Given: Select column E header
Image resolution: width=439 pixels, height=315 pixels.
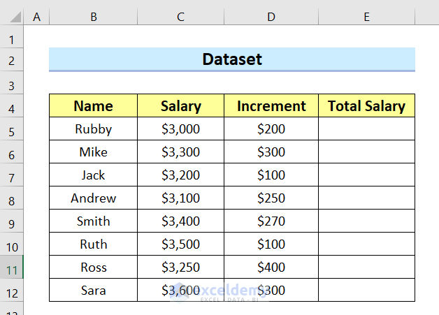Looking at the screenshot, I should pyautogui.click(x=366, y=17).
